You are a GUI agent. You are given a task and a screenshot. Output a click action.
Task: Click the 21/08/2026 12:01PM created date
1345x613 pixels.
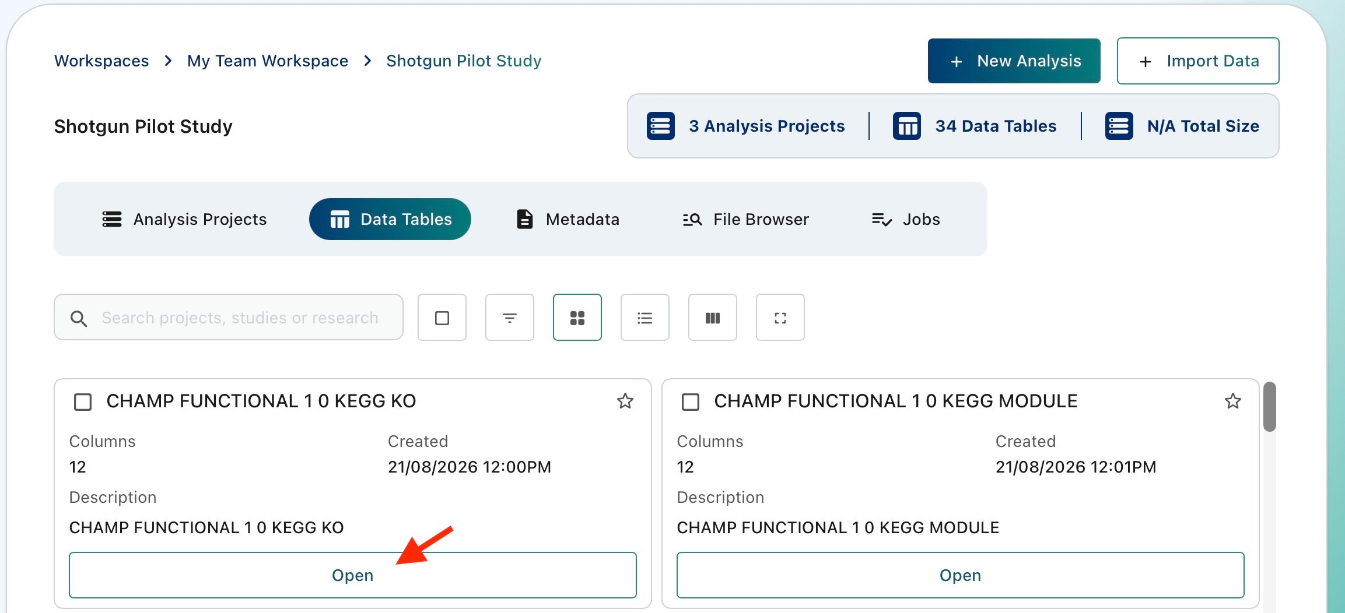coord(1076,467)
